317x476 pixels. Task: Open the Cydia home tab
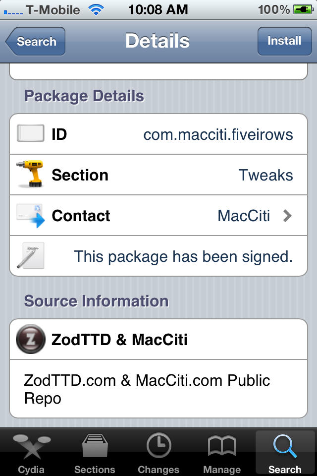click(x=32, y=452)
